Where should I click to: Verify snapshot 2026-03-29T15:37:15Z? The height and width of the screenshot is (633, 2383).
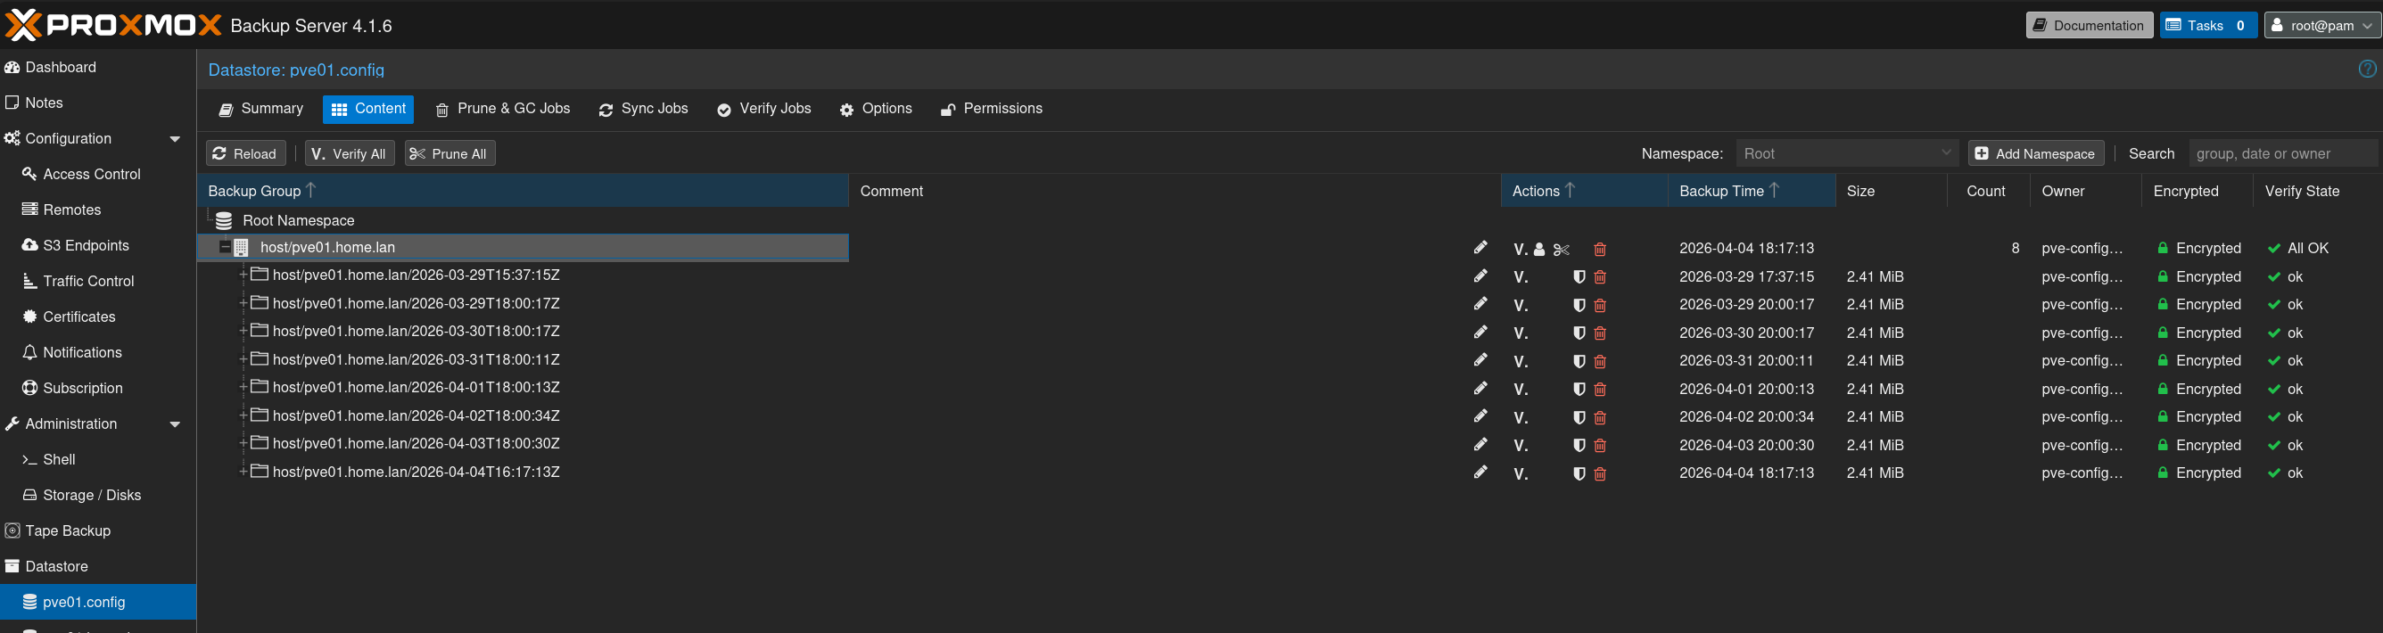tap(1520, 276)
